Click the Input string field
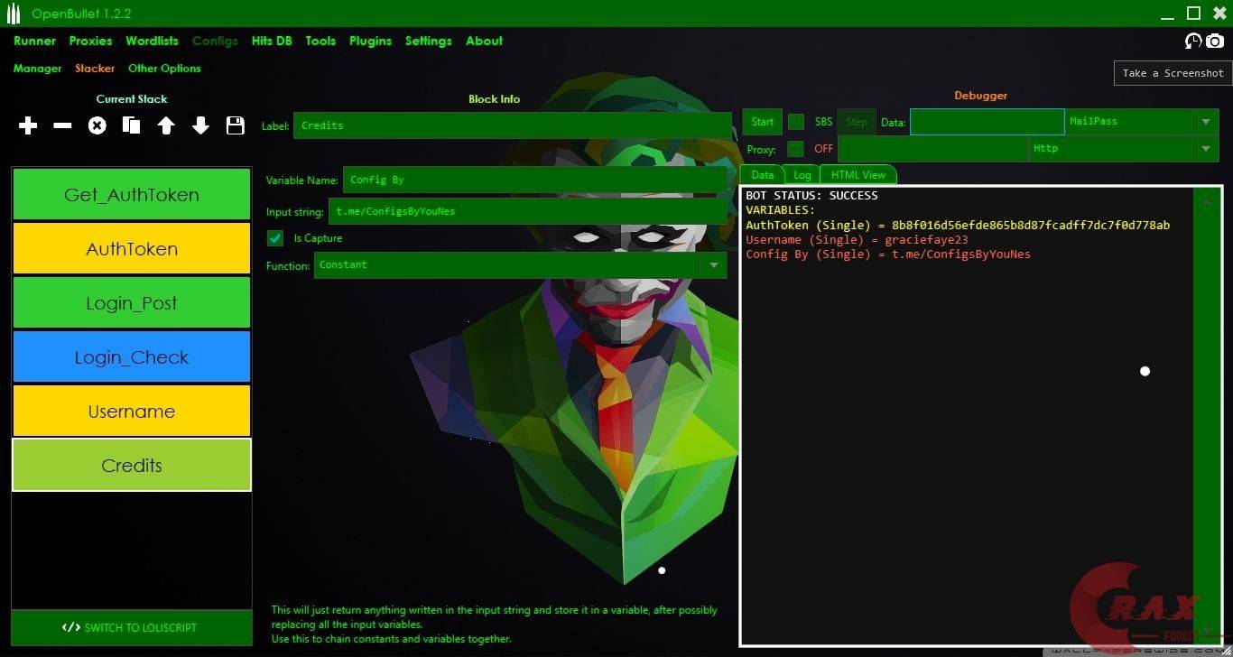The image size is (1233, 657). tap(527, 211)
